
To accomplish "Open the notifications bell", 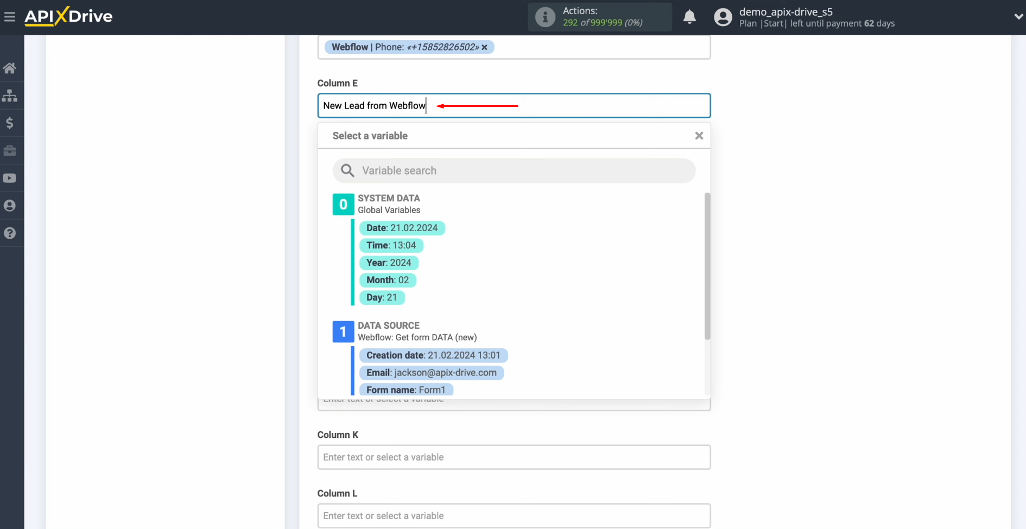I will [x=689, y=17].
